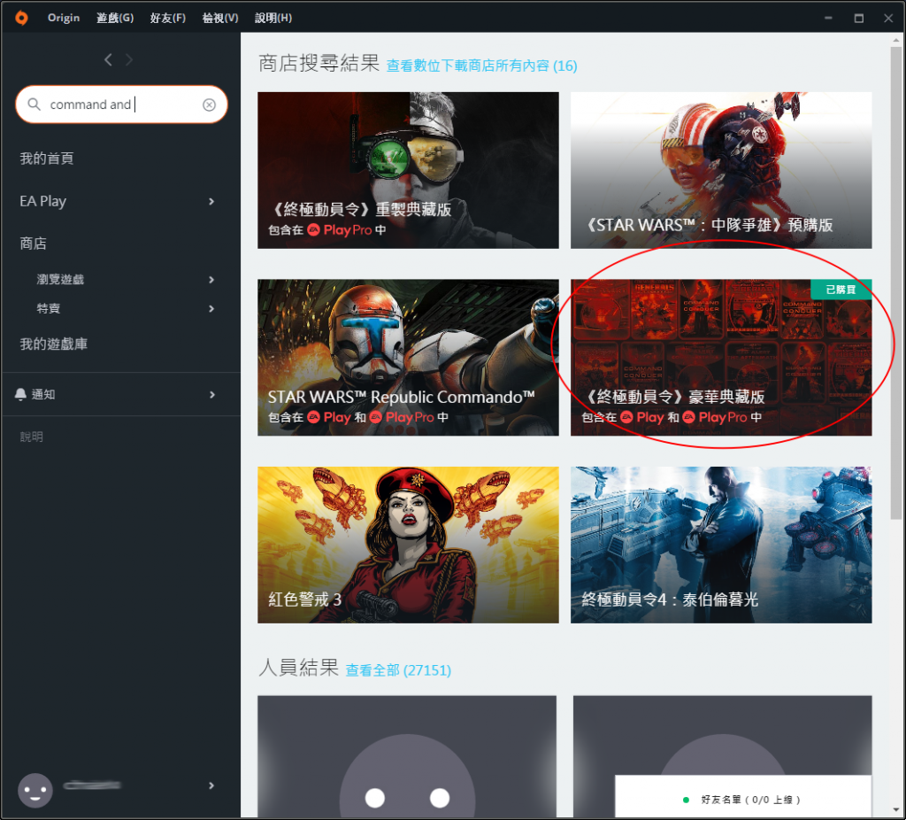Open the Origin menu

64,18
